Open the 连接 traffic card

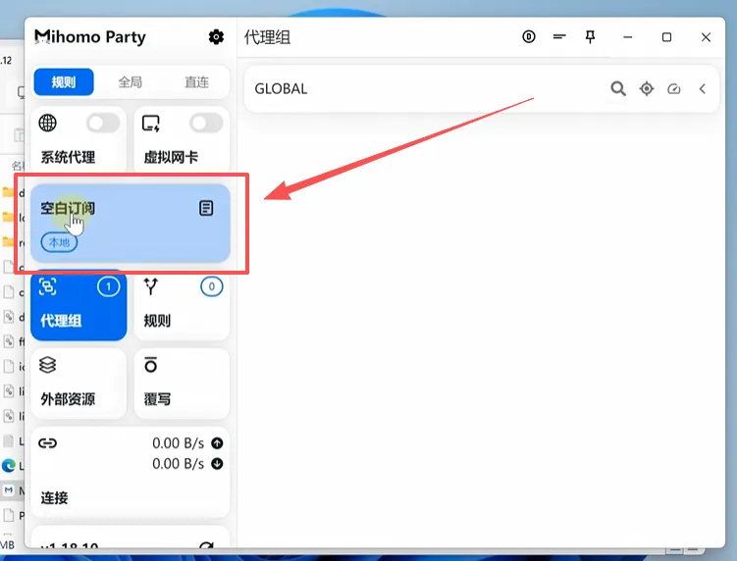(x=130, y=469)
